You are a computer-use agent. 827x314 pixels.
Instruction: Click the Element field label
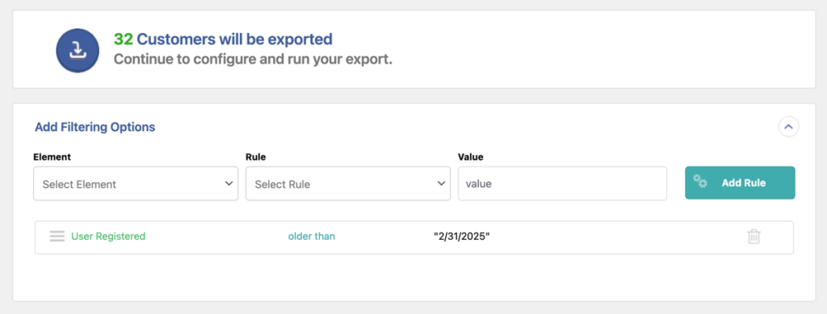(52, 157)
